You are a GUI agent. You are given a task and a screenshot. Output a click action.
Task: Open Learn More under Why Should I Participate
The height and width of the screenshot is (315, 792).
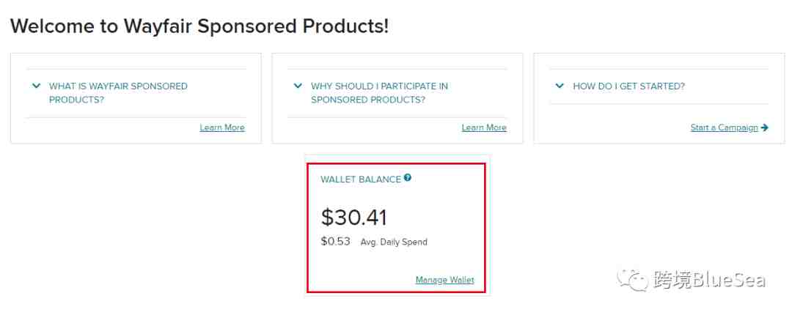click(x=484, y=127)
